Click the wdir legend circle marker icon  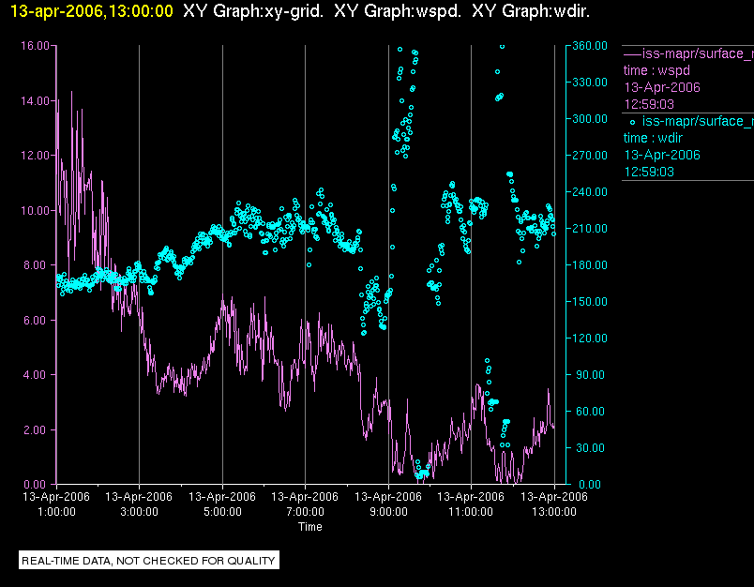[x=632, y=123]
